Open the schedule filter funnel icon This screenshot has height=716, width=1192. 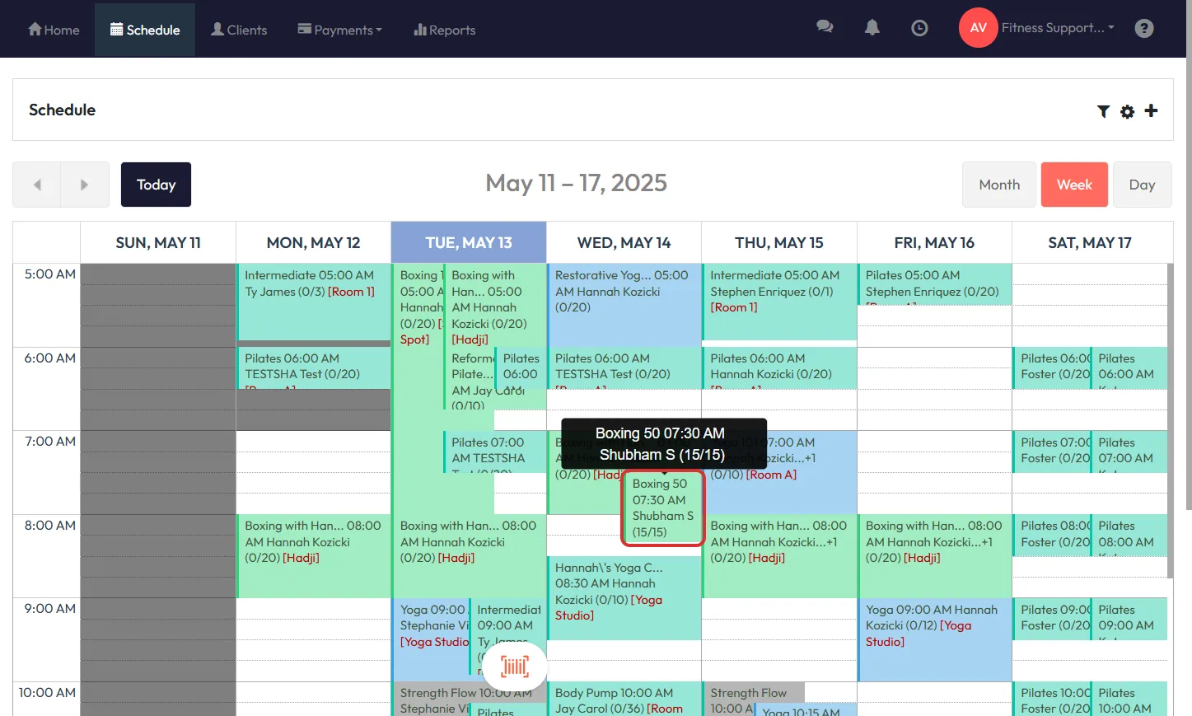coord(1103,111)
